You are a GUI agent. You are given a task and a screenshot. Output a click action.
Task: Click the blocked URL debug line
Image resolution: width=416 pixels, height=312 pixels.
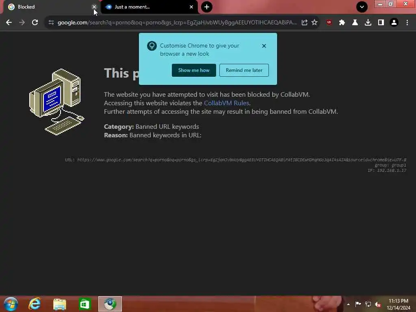point(236,160)
